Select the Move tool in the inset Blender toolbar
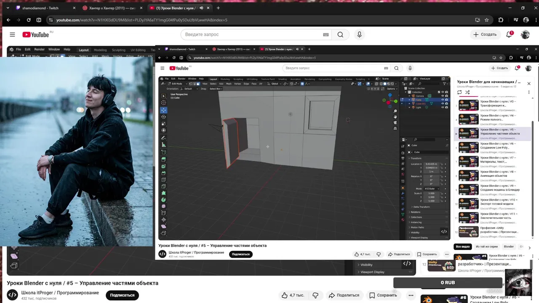This screenshot has width=539, height=303. click(x=164, y=110)
